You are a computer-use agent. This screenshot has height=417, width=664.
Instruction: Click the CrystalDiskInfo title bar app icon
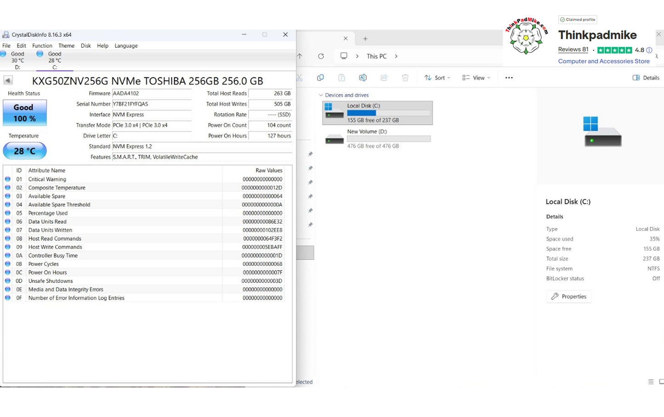coord(6,35)
